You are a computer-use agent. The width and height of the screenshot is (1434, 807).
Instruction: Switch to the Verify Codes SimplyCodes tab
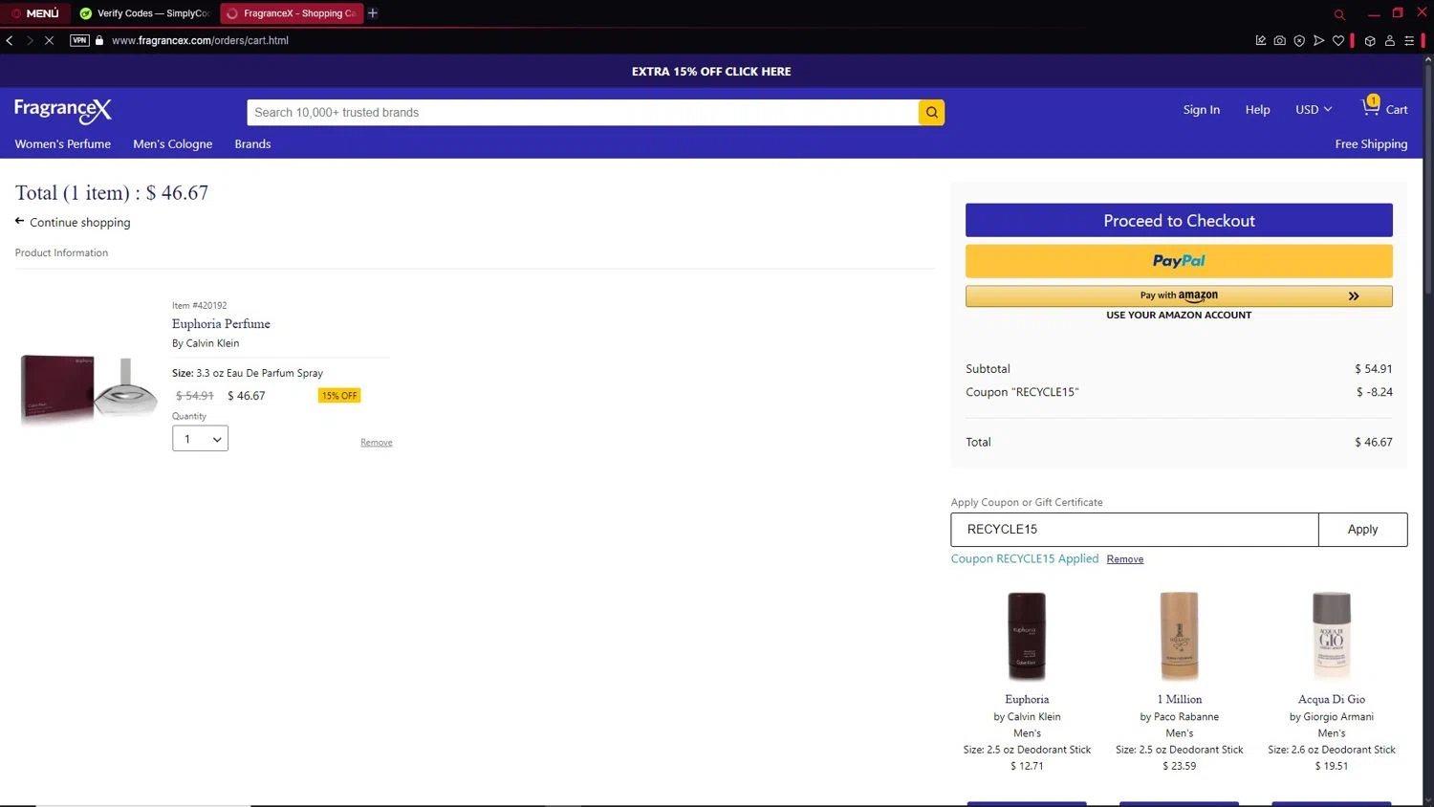tap(145, 13)
